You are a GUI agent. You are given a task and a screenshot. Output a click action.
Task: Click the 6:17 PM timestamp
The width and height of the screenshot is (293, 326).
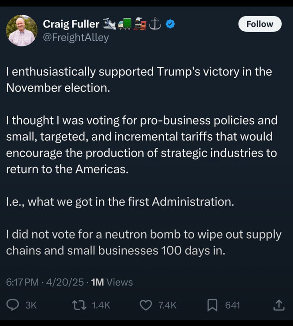tap(22, 282)
